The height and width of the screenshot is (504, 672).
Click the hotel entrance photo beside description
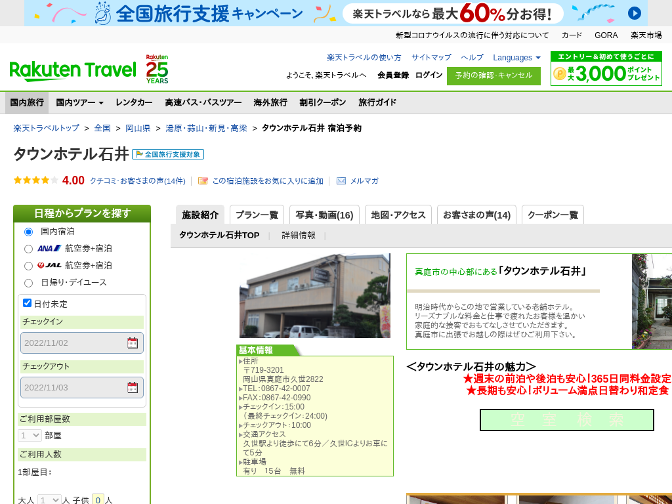click(652, 301)
